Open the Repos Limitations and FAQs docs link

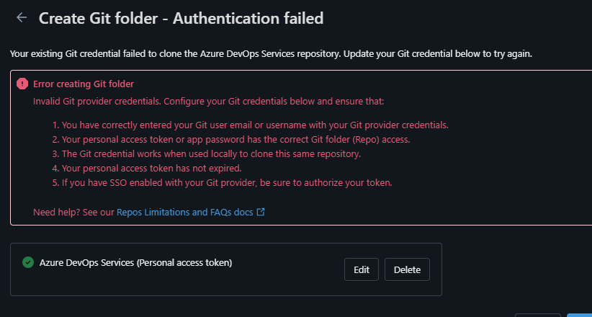pyautogui.click(x=184, y=213)
